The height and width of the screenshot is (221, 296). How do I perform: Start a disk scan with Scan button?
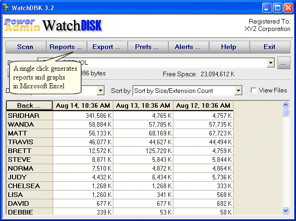point(26,47)
